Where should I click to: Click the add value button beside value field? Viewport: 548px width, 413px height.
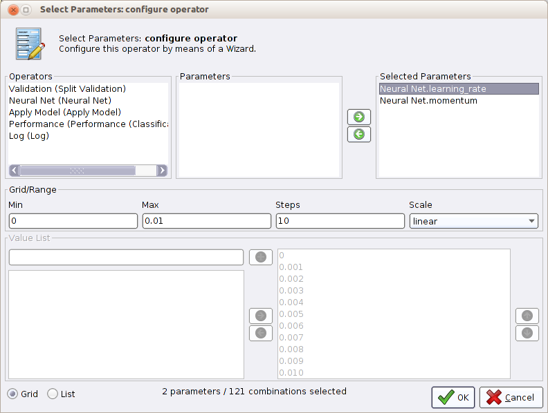[x=261, y=257]
